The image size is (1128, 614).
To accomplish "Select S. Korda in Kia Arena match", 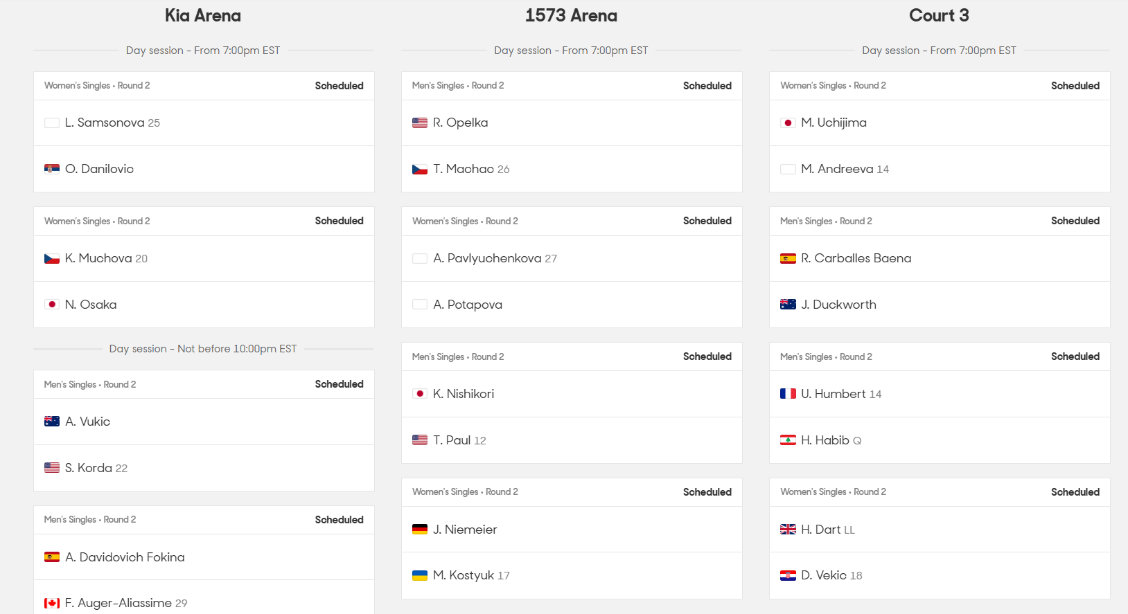I will tap(89, 468).
